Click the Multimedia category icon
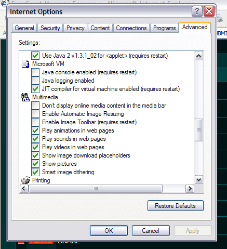Viewport: 227px width, 249px height. click(x=25, y=97)
